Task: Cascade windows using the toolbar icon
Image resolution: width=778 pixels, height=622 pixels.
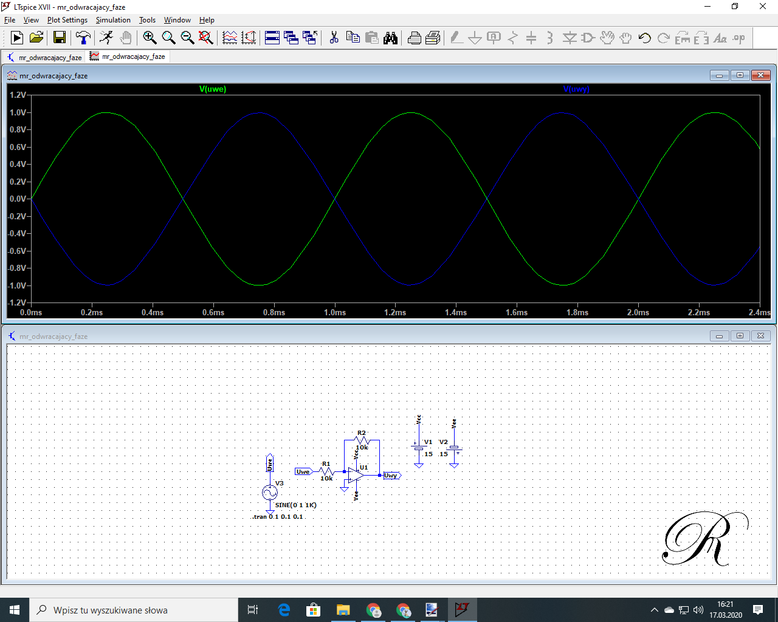Action: point(291,38)
